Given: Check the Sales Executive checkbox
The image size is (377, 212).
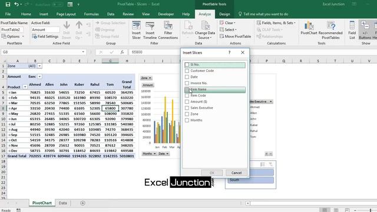Looking at the screenshot, I should click(187, 108).
